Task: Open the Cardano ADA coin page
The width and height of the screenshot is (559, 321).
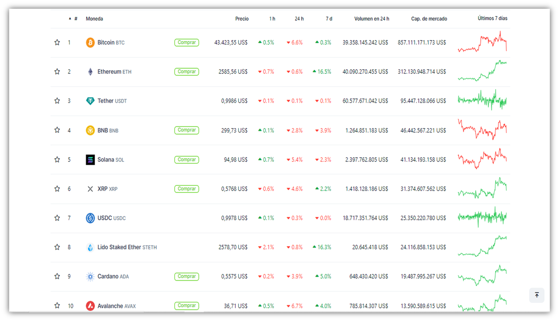Action: [x=113, y=277]
